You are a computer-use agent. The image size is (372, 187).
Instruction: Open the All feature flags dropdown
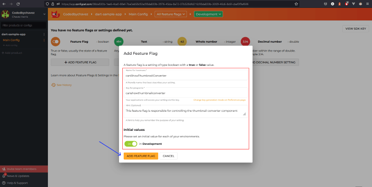[171, 14]
